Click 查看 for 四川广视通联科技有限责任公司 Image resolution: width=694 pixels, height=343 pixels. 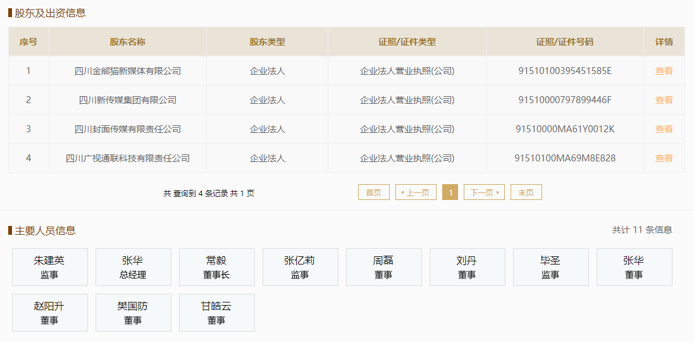pyautogui.click(x=664, y=158)
